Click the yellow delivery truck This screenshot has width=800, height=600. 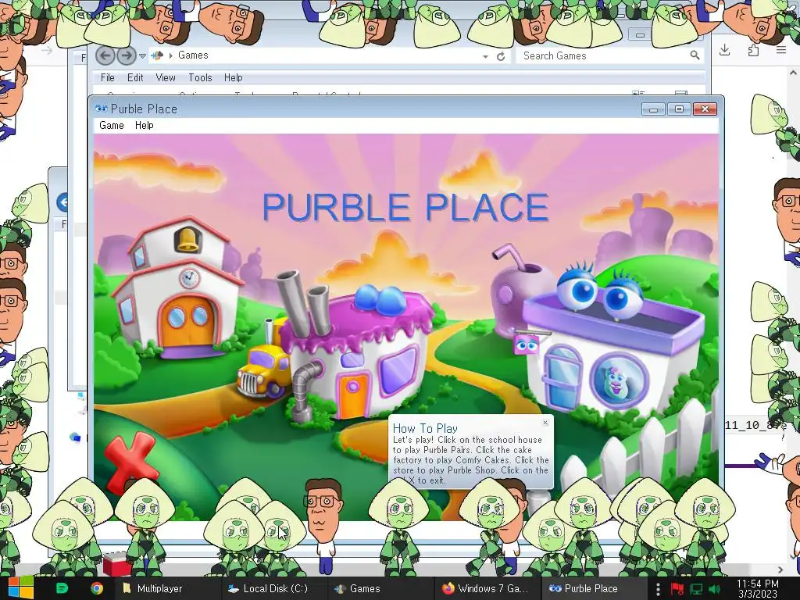click(264, 370)
